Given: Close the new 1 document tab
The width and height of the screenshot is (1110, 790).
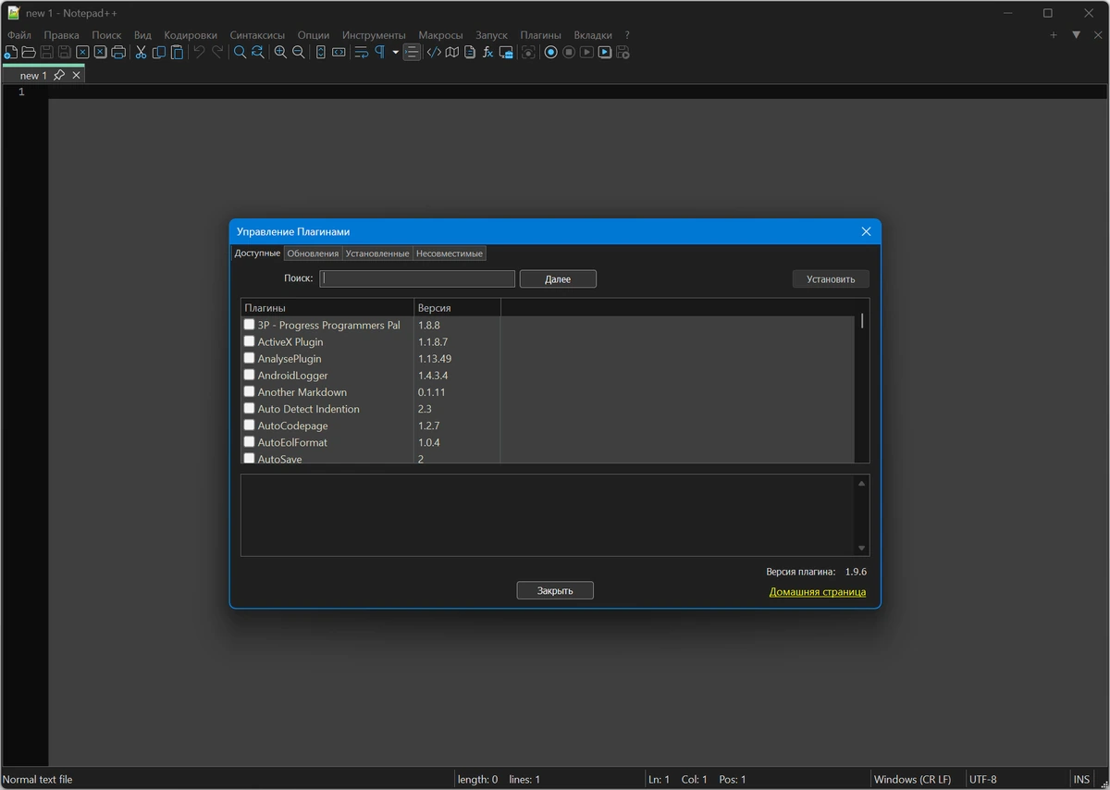Looking at the screenshot, I should (77, 75).
